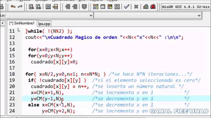Run the program with window icon
The width and height of the screenshot is (211, 118).
click(x=103, y=7)
